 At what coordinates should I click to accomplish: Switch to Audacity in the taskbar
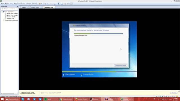[x=112, y=99]
